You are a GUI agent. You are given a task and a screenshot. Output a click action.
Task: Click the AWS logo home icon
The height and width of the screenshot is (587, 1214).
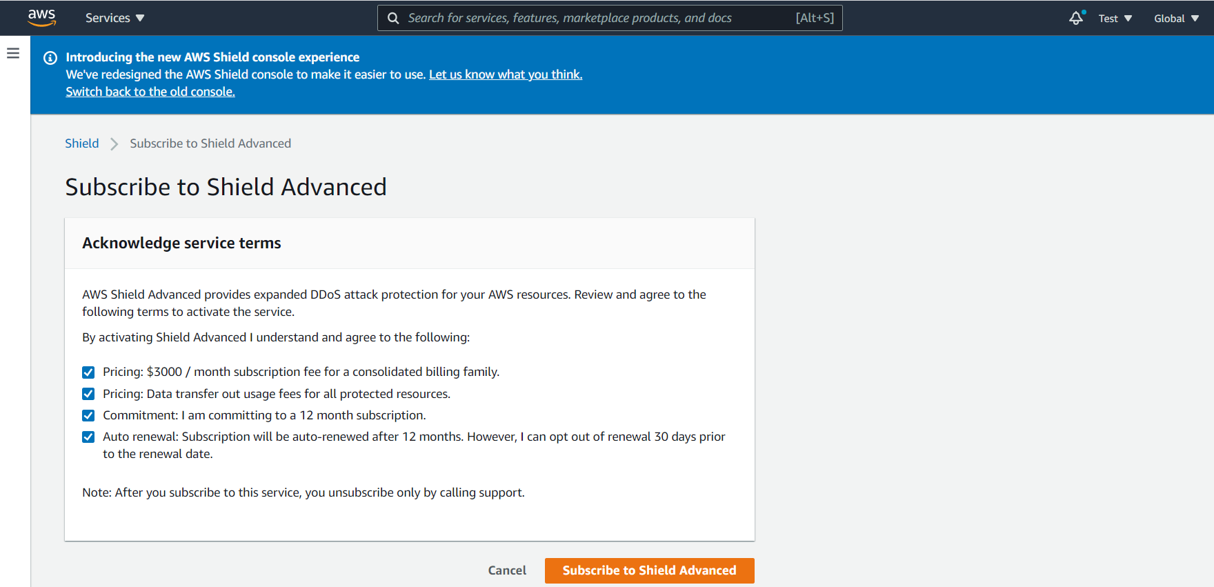point(41,18)
